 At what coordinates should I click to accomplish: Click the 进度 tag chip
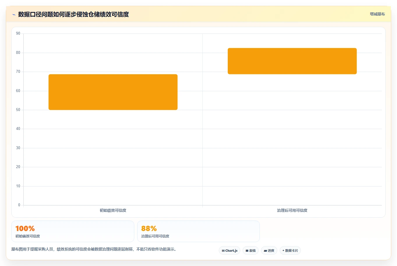click(269, 251)
